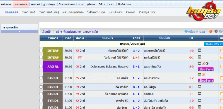Click orange arrow icon in ฝรั่งเศส(U18) row
Image resolution: width=223 pixels, height=109 pixels.
point(222,50)
